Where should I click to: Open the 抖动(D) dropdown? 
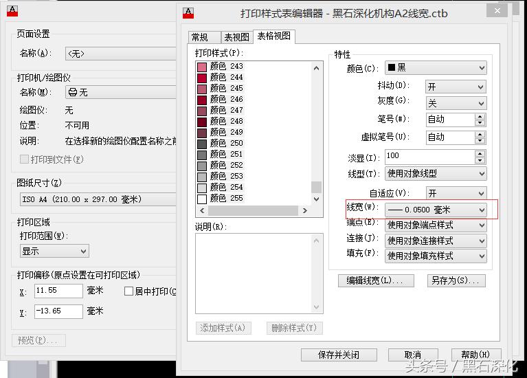pyautogui.click(x=456, y=87)
